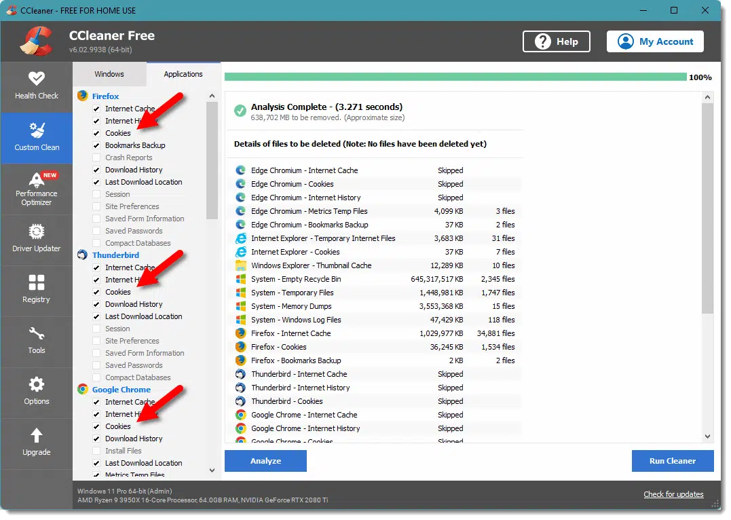Image resolution: width=731 pixels, height=520 pixels.
Task: Click the Thunderbird icon in applications list
Action: 83,255
